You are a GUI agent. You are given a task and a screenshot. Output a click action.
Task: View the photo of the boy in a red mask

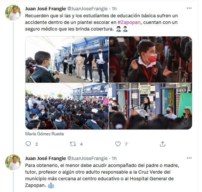point(150,60)
